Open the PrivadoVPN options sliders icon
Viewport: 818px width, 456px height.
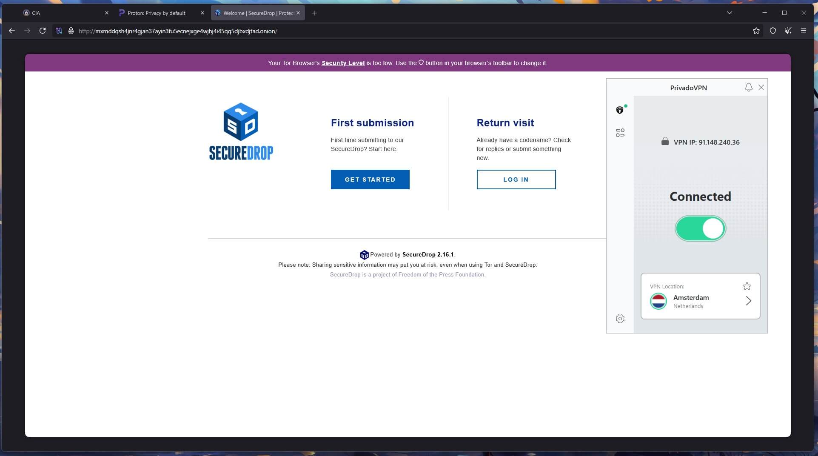tap(620, 133)
